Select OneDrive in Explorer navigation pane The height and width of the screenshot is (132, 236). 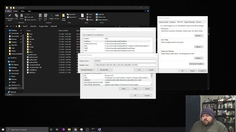[x=13, y=58]
